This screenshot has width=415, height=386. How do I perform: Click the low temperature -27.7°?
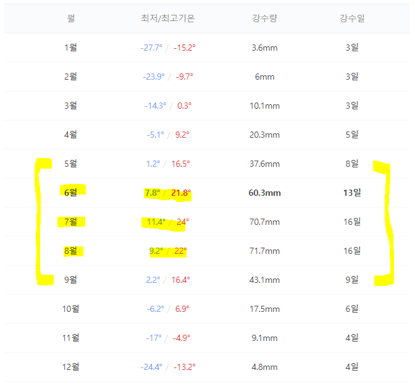point(151,48)
